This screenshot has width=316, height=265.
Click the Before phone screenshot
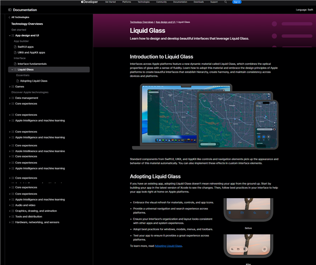248,210
